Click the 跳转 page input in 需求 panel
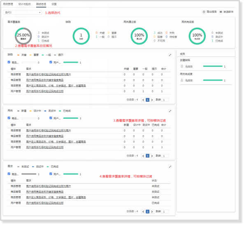 point(165,211)
